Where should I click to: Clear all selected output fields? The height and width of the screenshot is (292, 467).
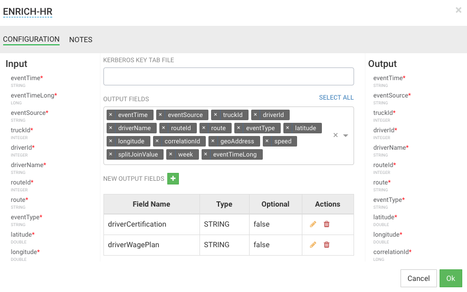pos(335,135)
